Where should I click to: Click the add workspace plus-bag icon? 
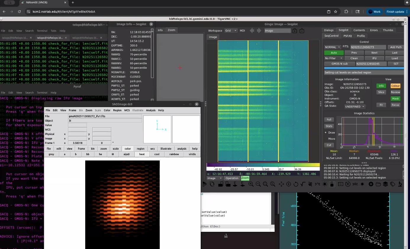click(295, 30)
